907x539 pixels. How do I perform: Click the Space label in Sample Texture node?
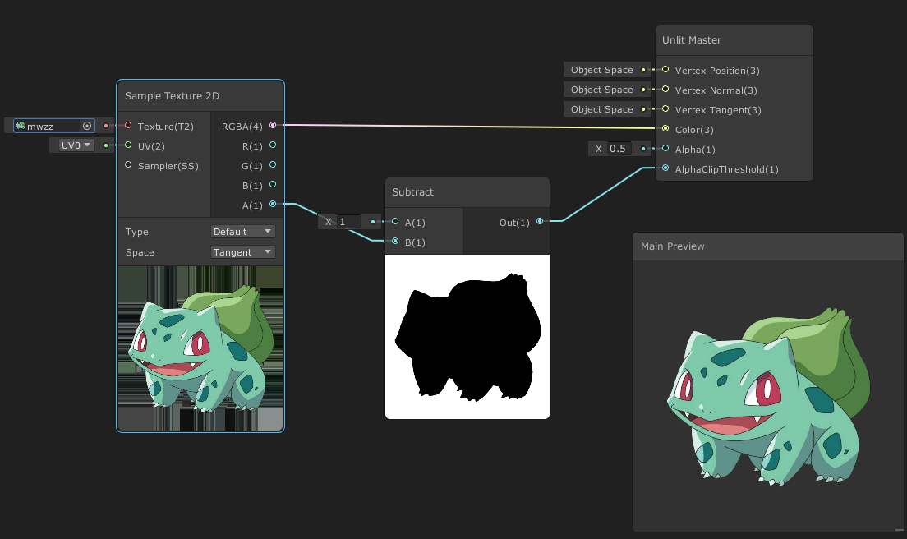click(x=140, y=252)
